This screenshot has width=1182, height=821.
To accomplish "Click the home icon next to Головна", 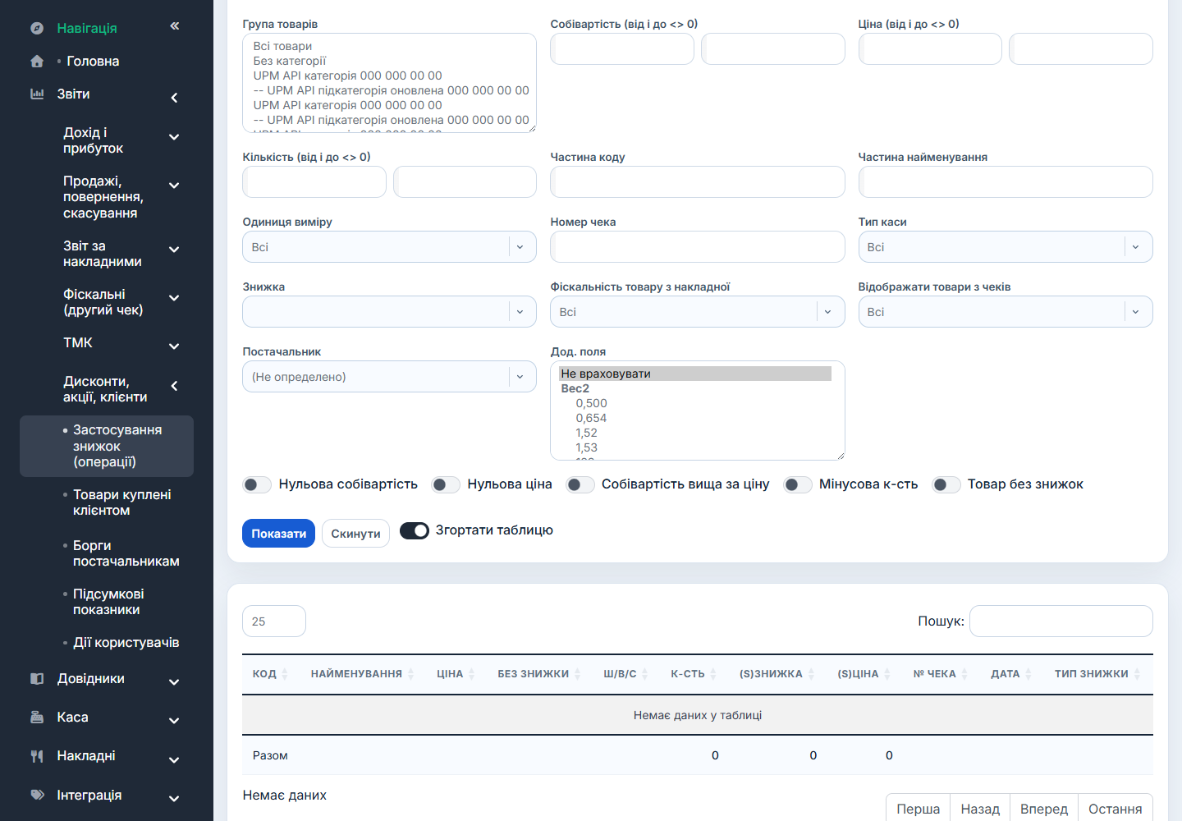I will click(x=37, y=61).
